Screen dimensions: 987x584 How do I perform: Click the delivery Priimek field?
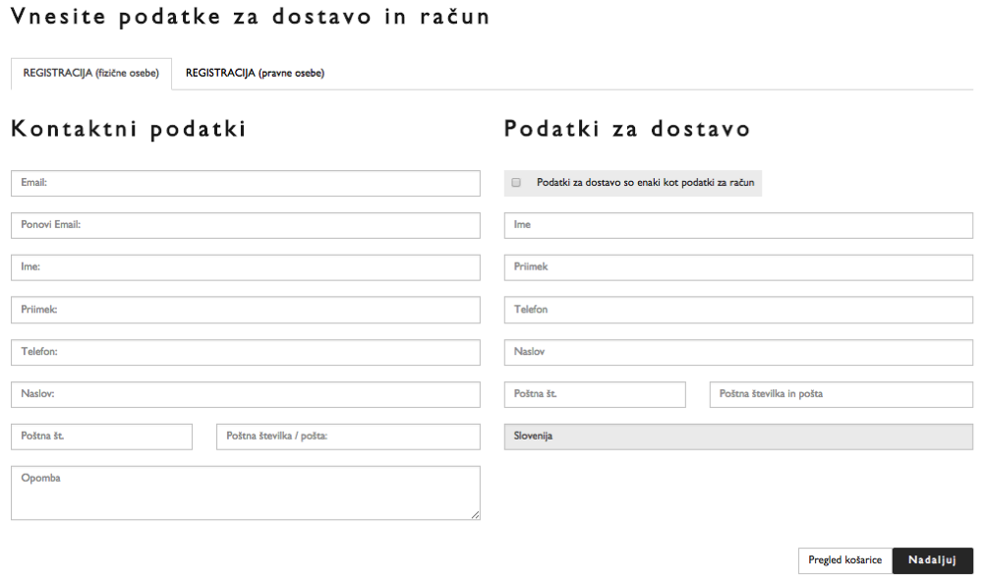(x=738, y=267)
